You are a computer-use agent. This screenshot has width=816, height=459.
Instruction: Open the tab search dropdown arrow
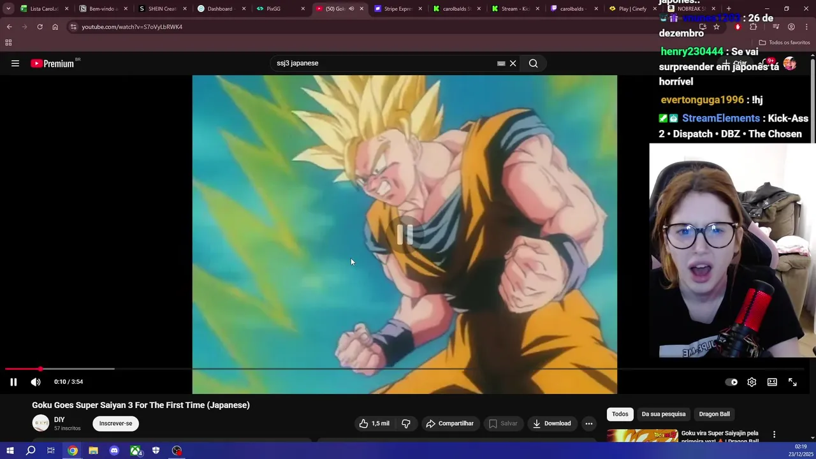coord(8,9)
